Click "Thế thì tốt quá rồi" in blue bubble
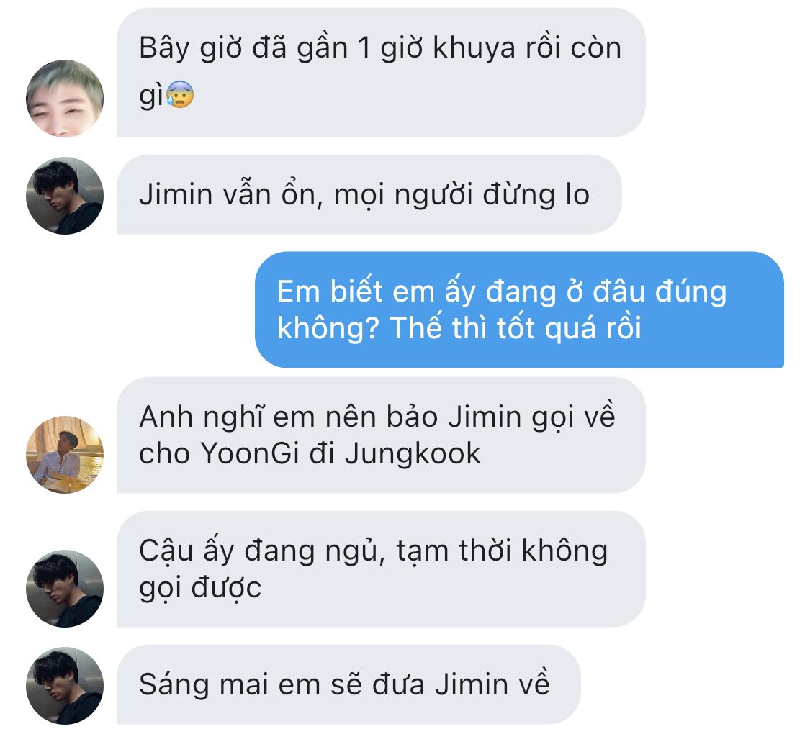The image size is (810, 729). (x=515, y=328)
